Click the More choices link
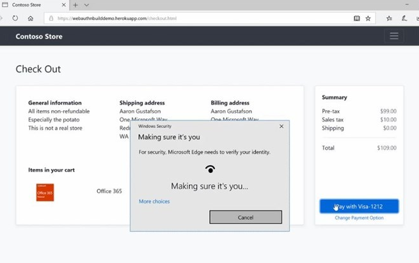Screen dimensions: 419x263 click(x=154, y=202)
